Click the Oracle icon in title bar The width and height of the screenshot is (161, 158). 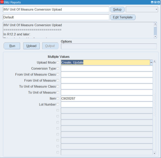tap(2, 2)
